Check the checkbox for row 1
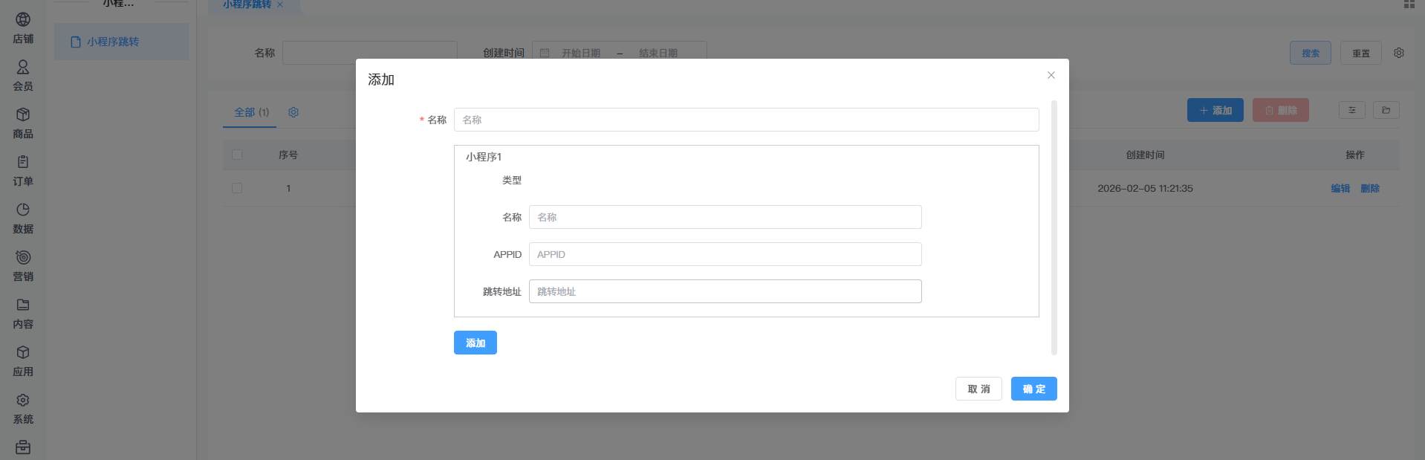Screen dimensions: 1425x460 [237, 188]
